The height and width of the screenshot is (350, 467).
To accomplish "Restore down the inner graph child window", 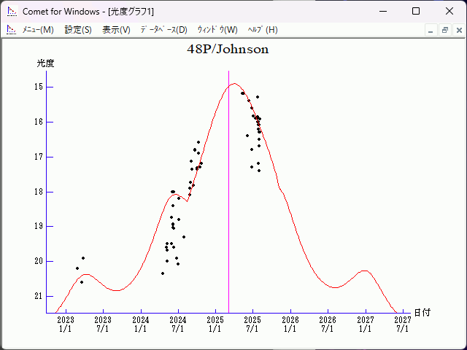I will (444, 30).
